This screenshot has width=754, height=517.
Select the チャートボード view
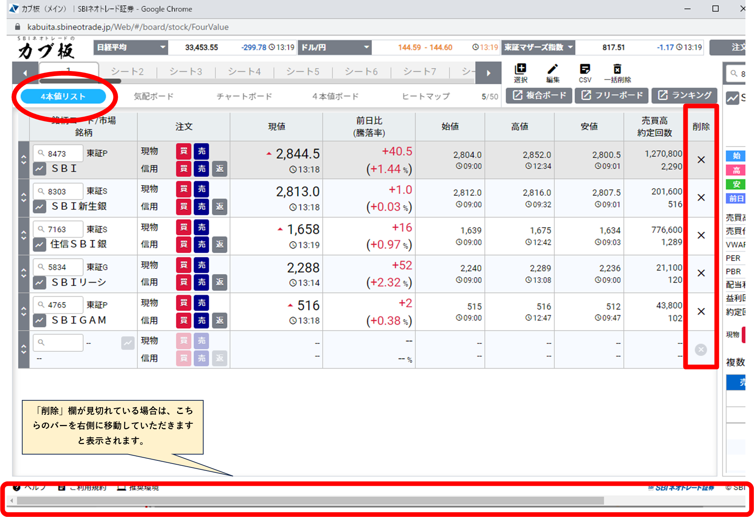(244, 96)
